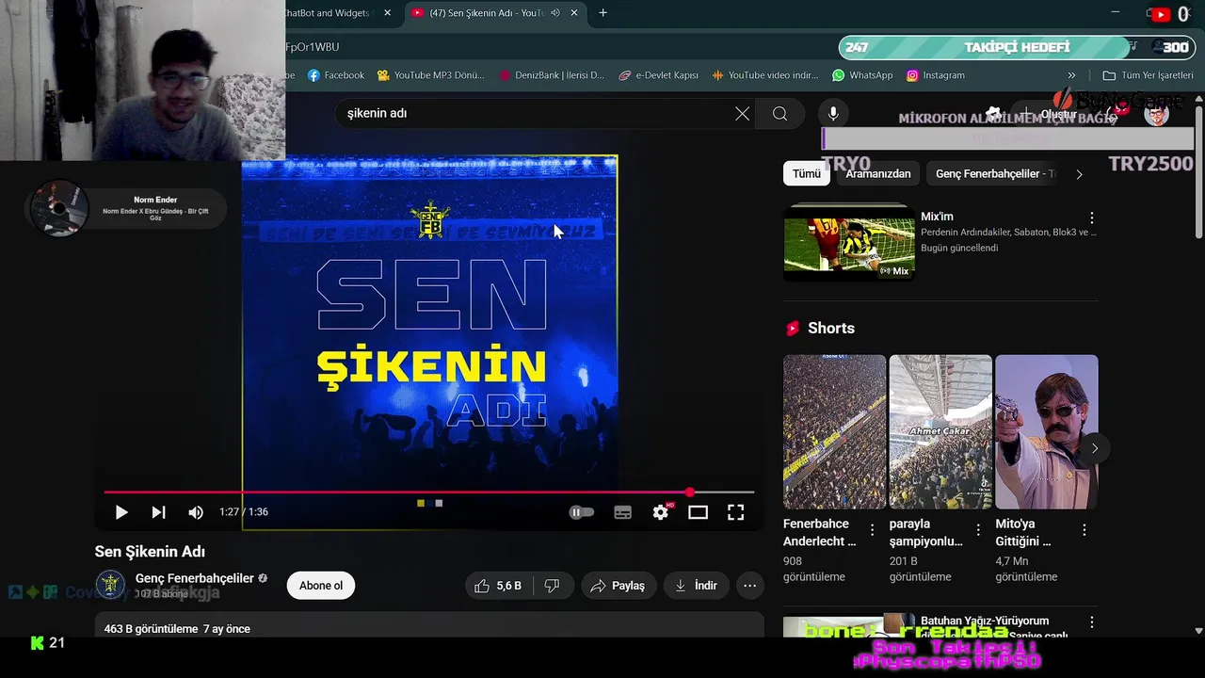Viewport: 1205px width, 678px height.
Task: Open the player settings gear
Action: click(x=661, y=512)
